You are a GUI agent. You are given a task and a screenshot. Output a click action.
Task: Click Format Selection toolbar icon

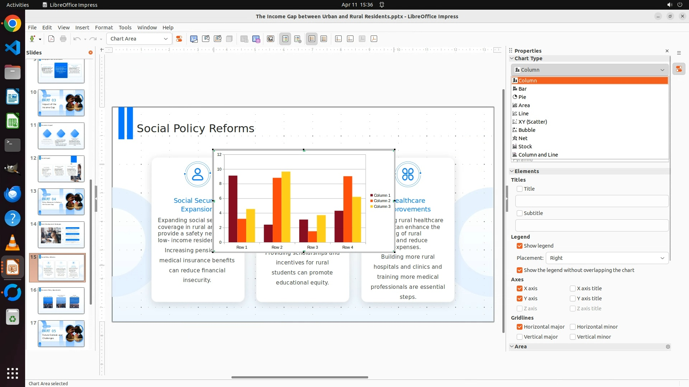pos(179,39)
